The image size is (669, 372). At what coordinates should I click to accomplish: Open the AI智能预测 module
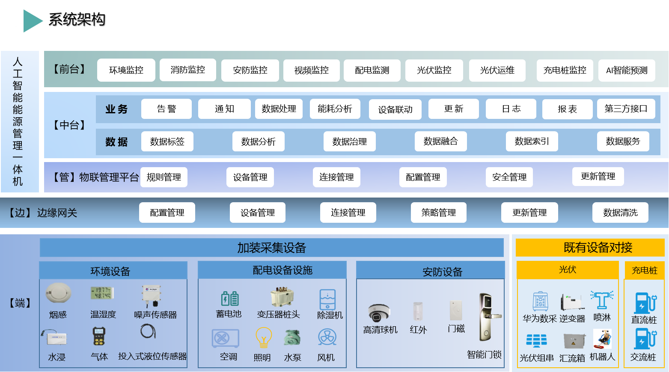click(x=627, y=71)
